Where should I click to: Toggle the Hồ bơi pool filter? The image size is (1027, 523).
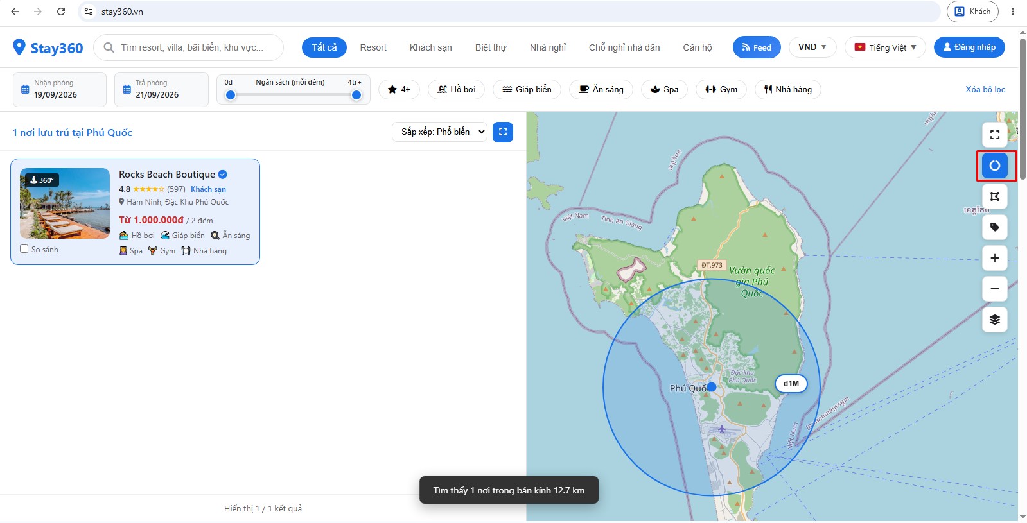(457, 90)
